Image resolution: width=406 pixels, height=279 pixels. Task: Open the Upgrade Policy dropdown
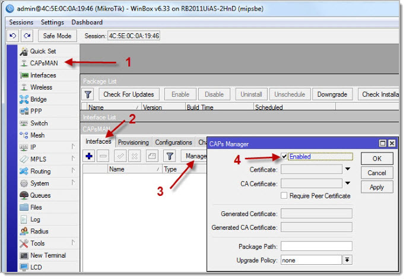[x=347, y=260]
